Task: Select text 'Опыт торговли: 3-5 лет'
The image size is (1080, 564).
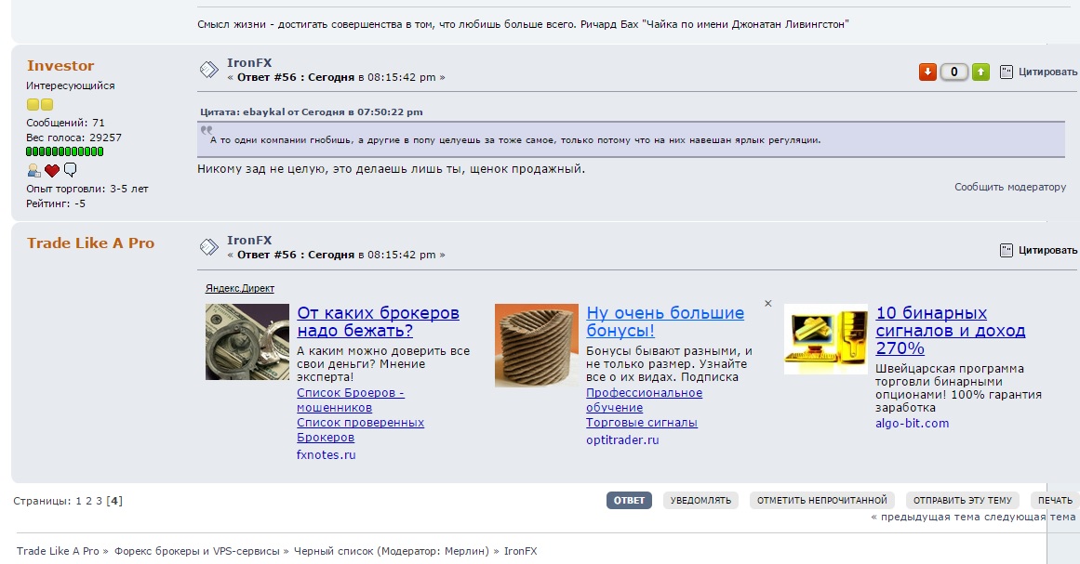Action: 87,189
